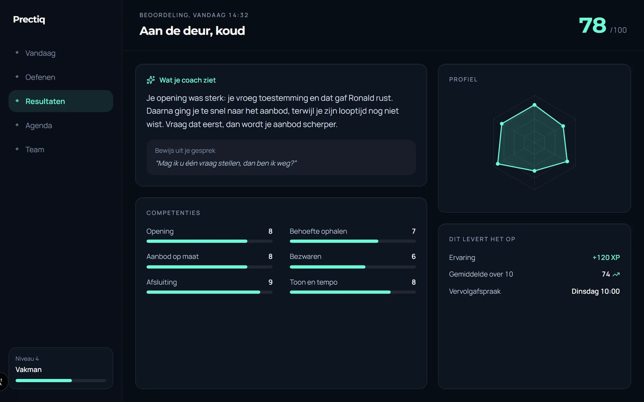Image resolution: width=644 pixels, height=402 pixels.
Task: Click the diamond bullet before Team
Action: [17, 149]
